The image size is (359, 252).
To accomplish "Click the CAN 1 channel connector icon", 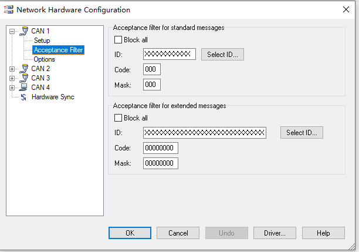I will [24, 31].
